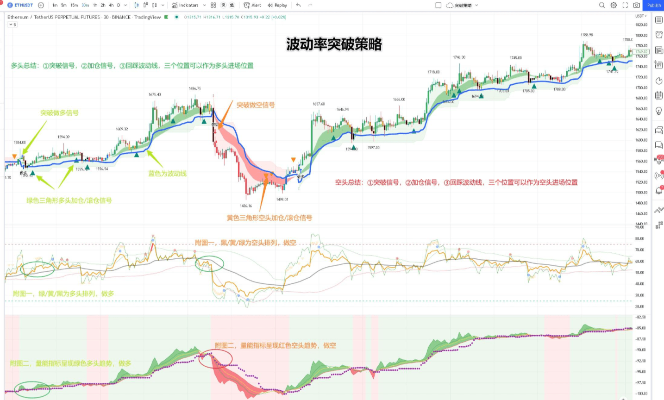Click the compare or add symbol plus icon
The image size is (664, 400).
[x=41, y=5]
